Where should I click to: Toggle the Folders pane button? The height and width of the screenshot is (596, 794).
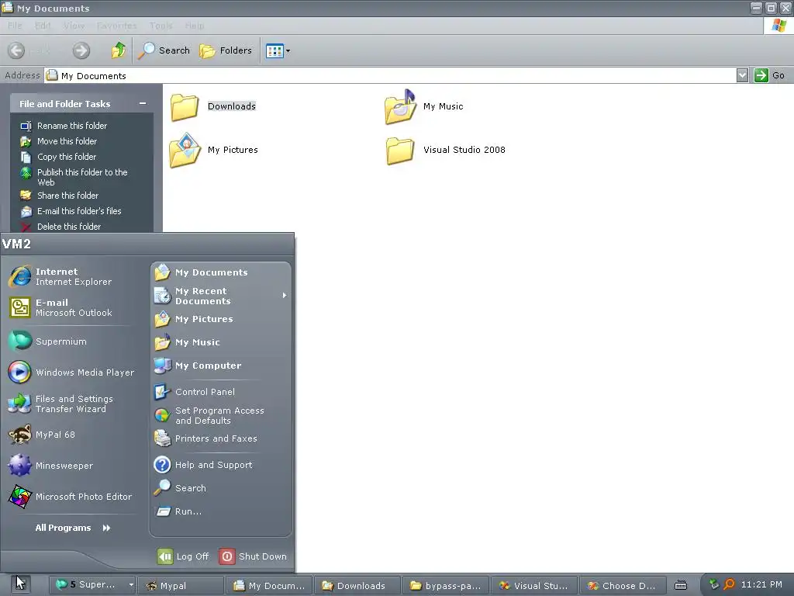point(226,50)
